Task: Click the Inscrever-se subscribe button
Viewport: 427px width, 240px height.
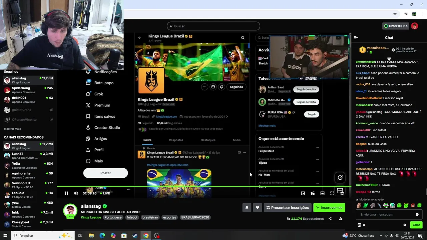Action: [329, 208]
